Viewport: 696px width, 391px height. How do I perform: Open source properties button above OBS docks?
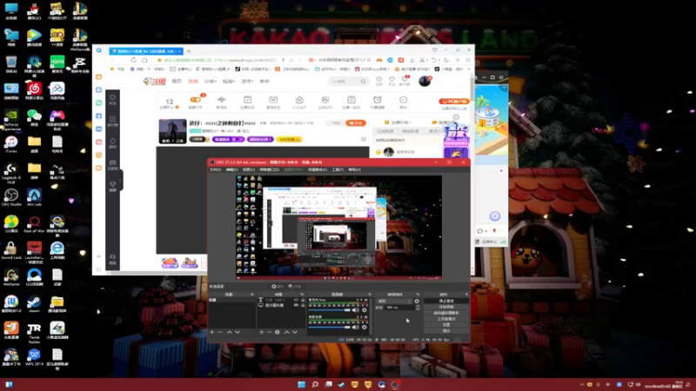coord(278,287)
